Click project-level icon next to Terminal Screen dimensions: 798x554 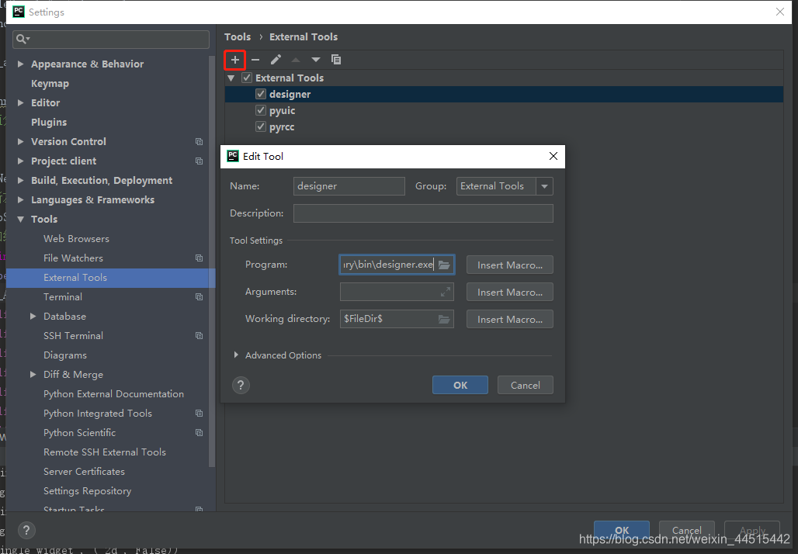click(199, 296)
